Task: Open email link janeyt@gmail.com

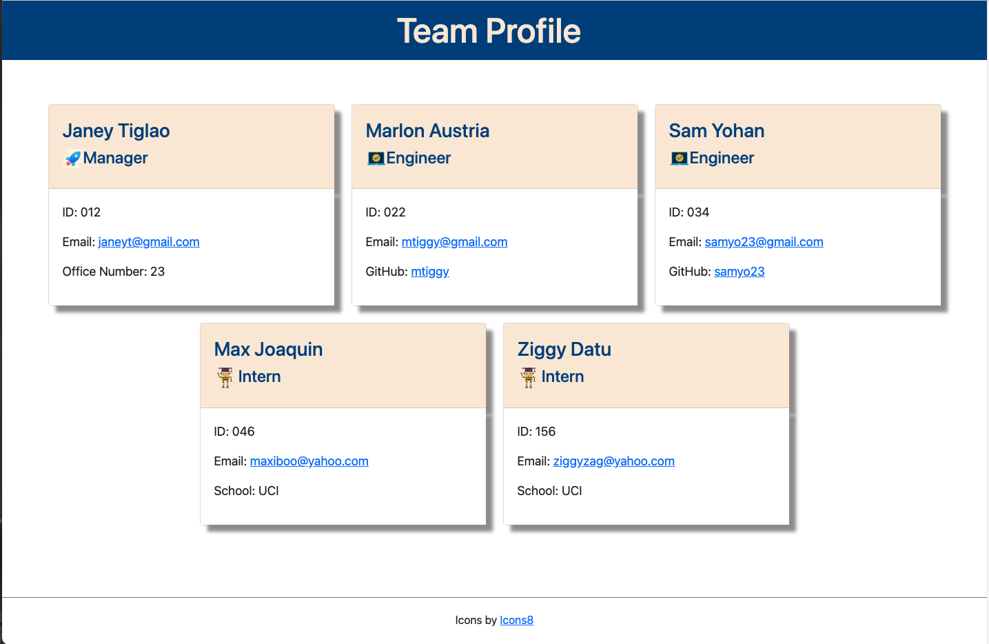Action: point(149,242)
